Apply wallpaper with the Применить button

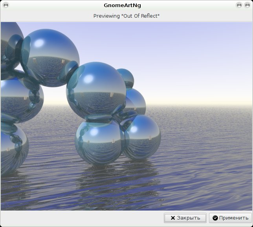pyautogui.click(x=230, y=218)
